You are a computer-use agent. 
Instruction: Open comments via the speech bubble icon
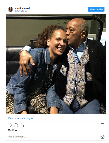pos(16,125)
